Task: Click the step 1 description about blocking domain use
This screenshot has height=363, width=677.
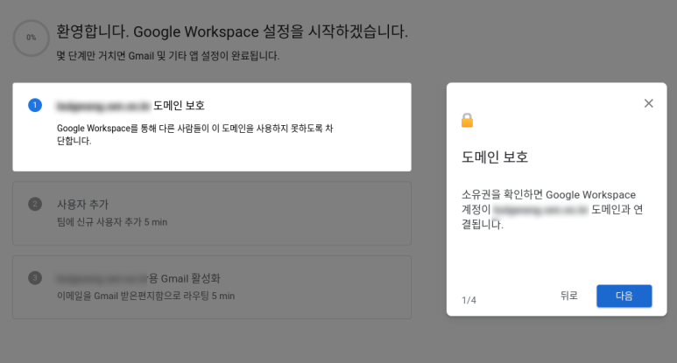Action: (194, 135)
